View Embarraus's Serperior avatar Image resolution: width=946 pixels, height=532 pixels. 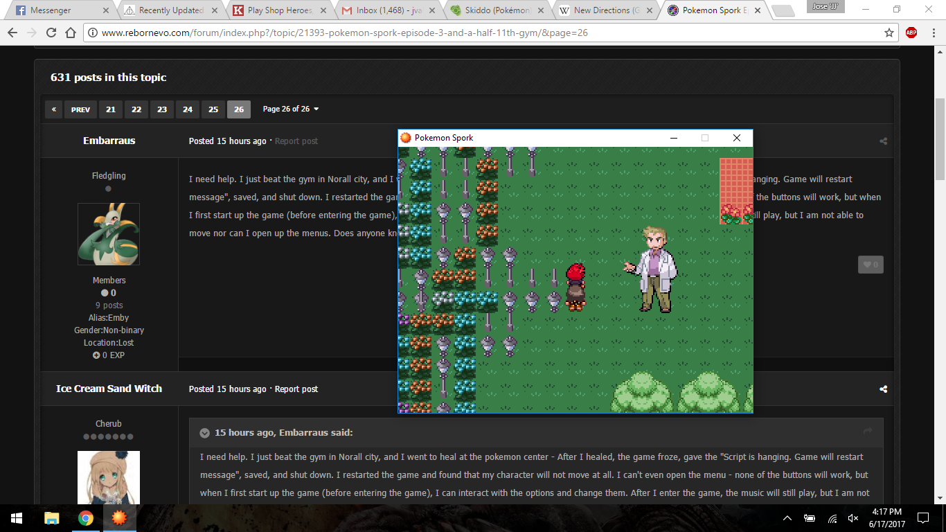click(x=109, y=234)
